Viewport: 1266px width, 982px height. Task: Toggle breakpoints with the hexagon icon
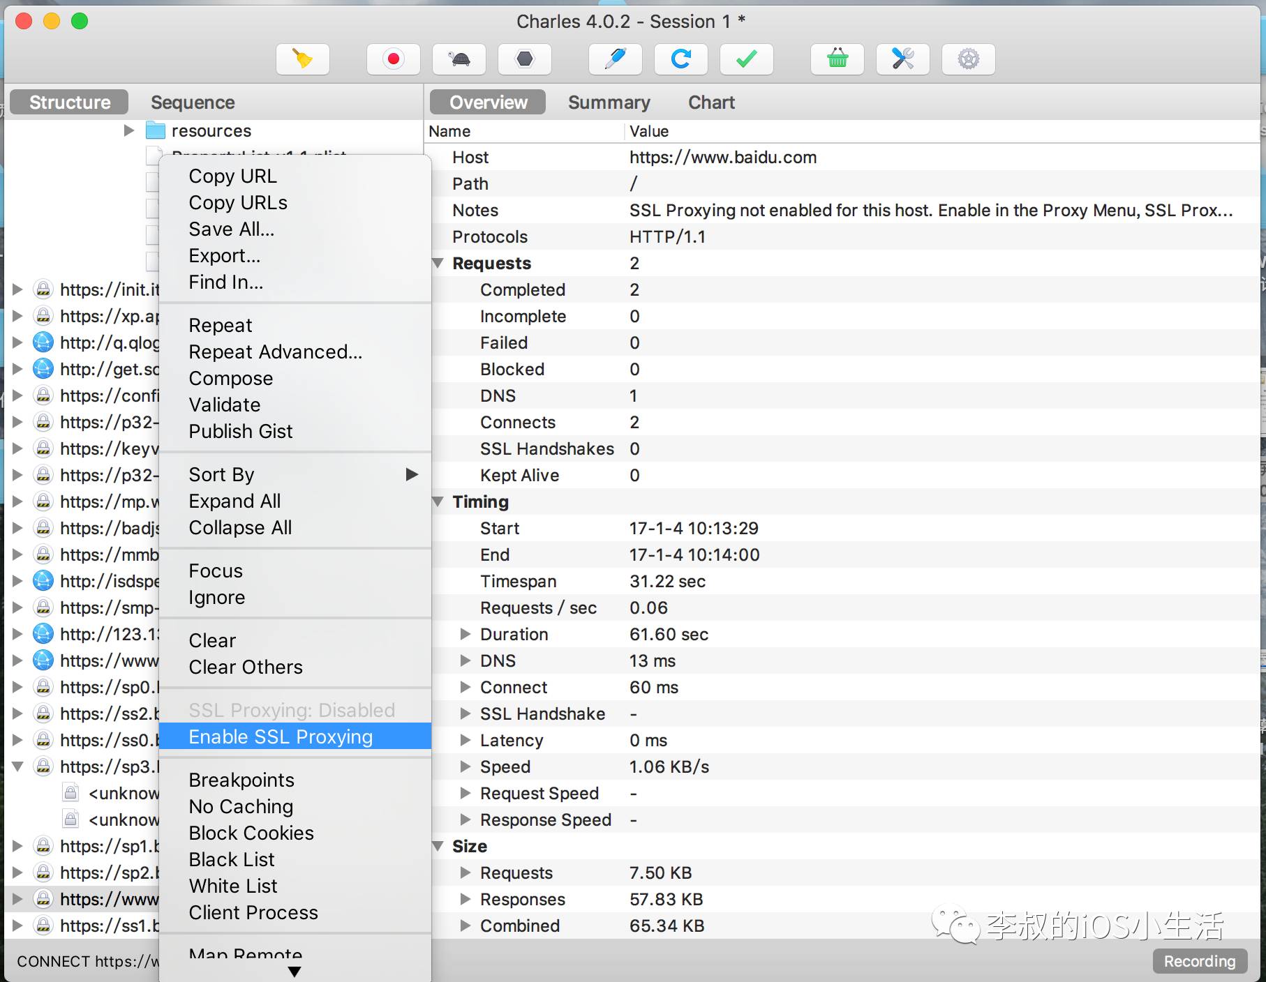tap(525, 59)
